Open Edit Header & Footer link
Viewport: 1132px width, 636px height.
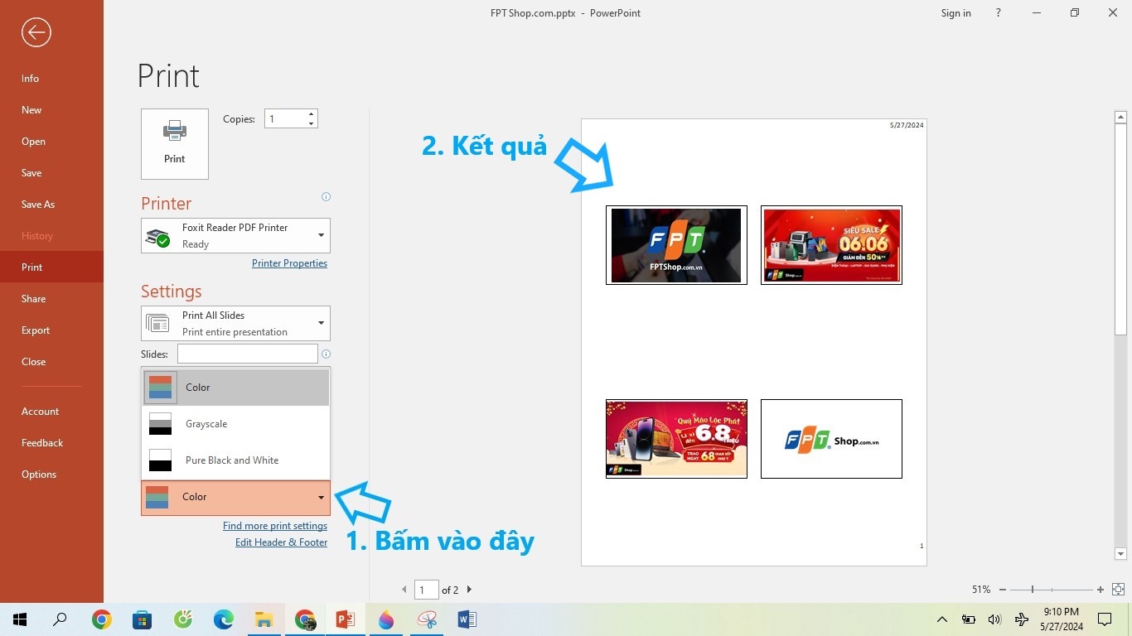281,542
